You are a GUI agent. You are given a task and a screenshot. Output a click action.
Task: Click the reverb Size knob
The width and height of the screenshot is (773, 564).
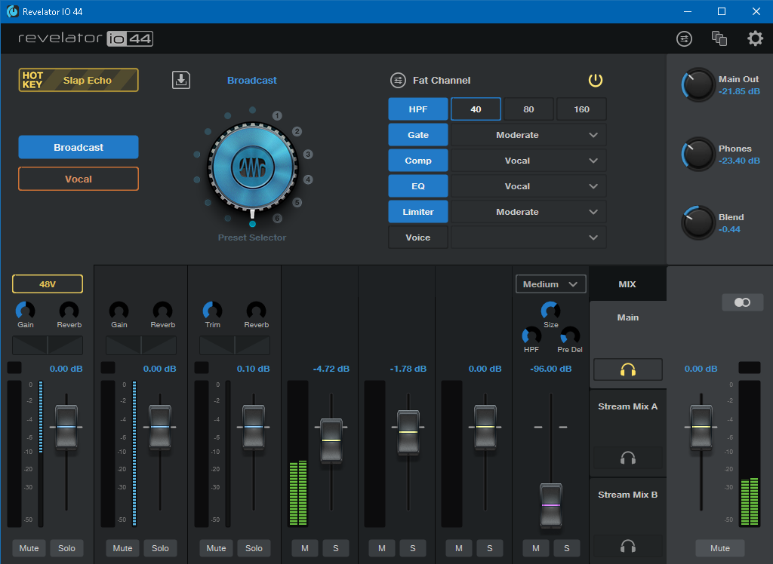(550, 311)
